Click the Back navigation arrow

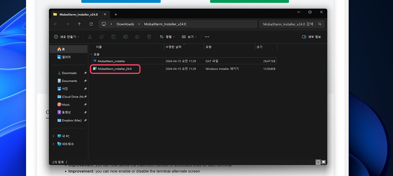point(56,24)
